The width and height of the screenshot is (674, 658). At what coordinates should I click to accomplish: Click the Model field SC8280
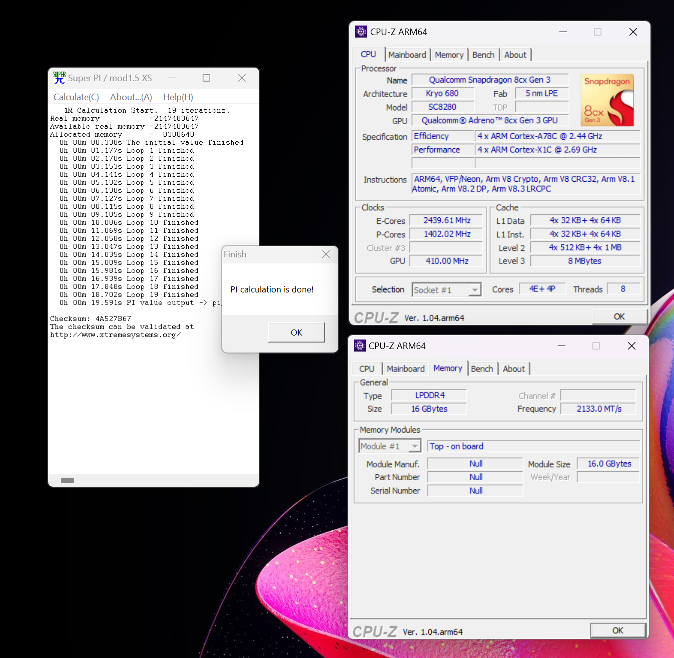[x=442, y=107]
